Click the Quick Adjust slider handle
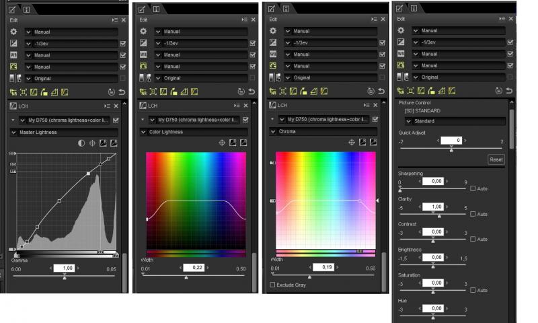 [451, 149]
